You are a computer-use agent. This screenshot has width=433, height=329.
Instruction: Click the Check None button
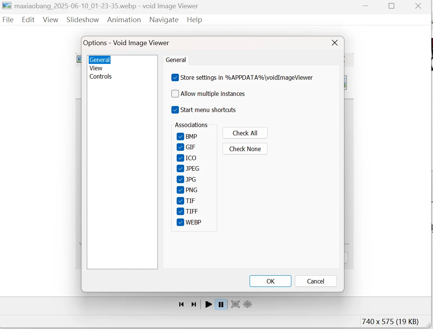click(245, 149)
